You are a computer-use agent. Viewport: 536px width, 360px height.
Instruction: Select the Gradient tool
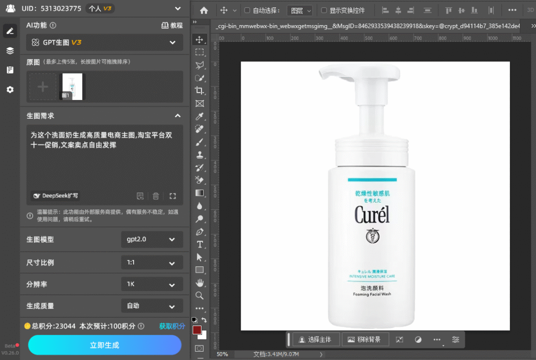199,193
